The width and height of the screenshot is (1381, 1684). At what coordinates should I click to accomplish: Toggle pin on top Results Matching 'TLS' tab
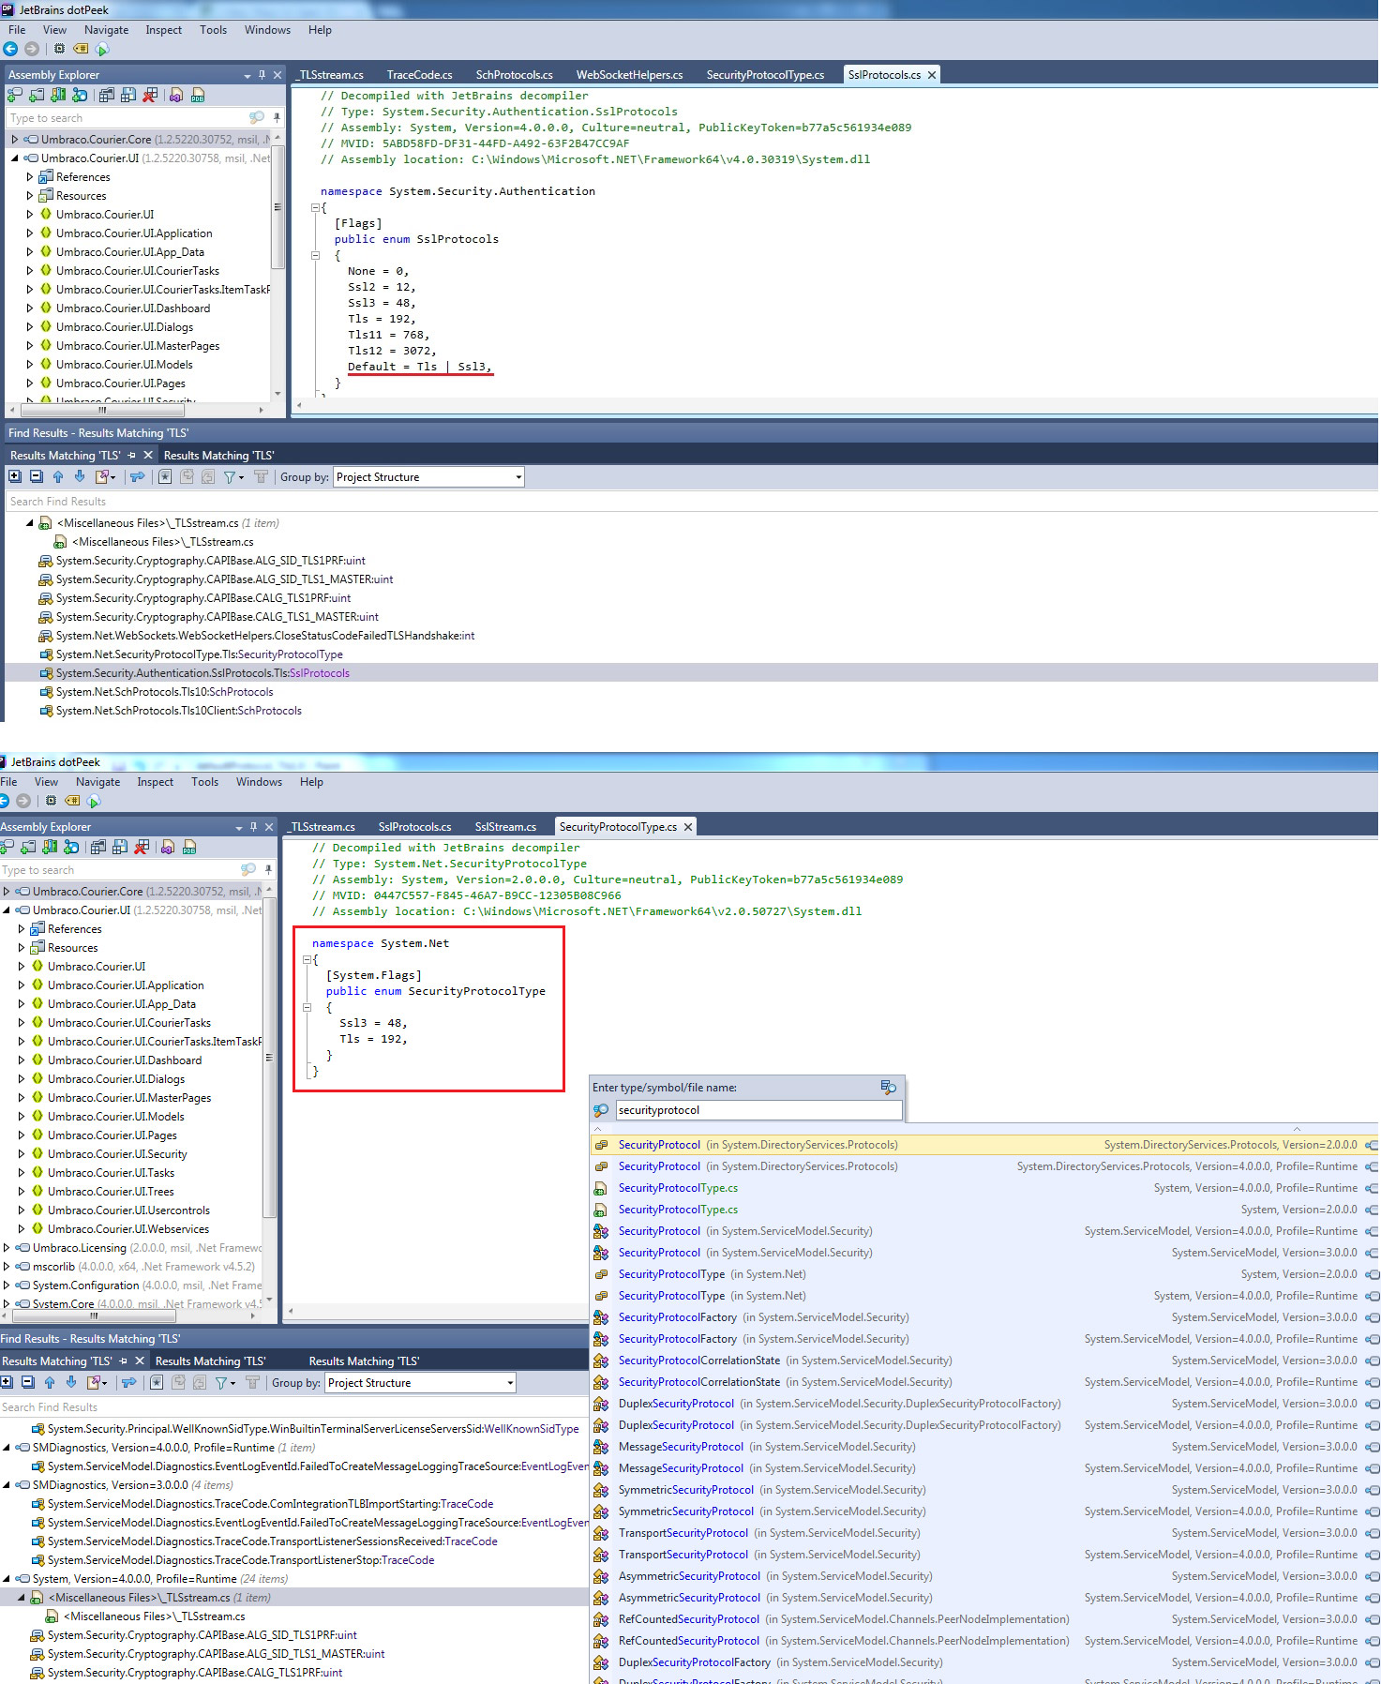[x=131, y=455]
